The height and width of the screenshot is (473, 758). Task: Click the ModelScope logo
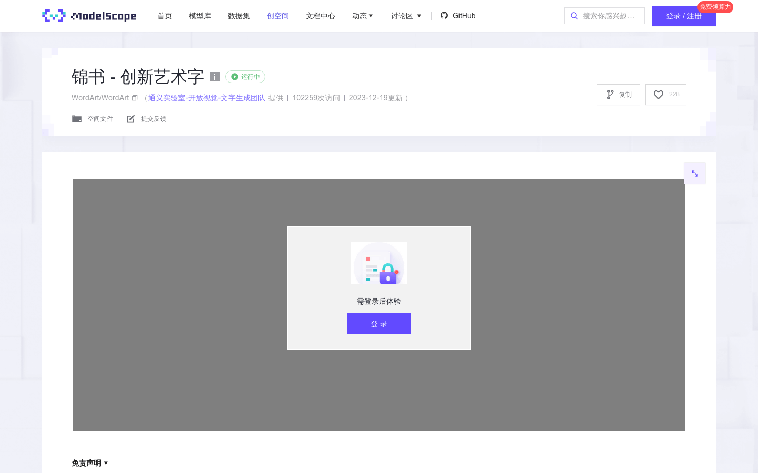(88, 16)
